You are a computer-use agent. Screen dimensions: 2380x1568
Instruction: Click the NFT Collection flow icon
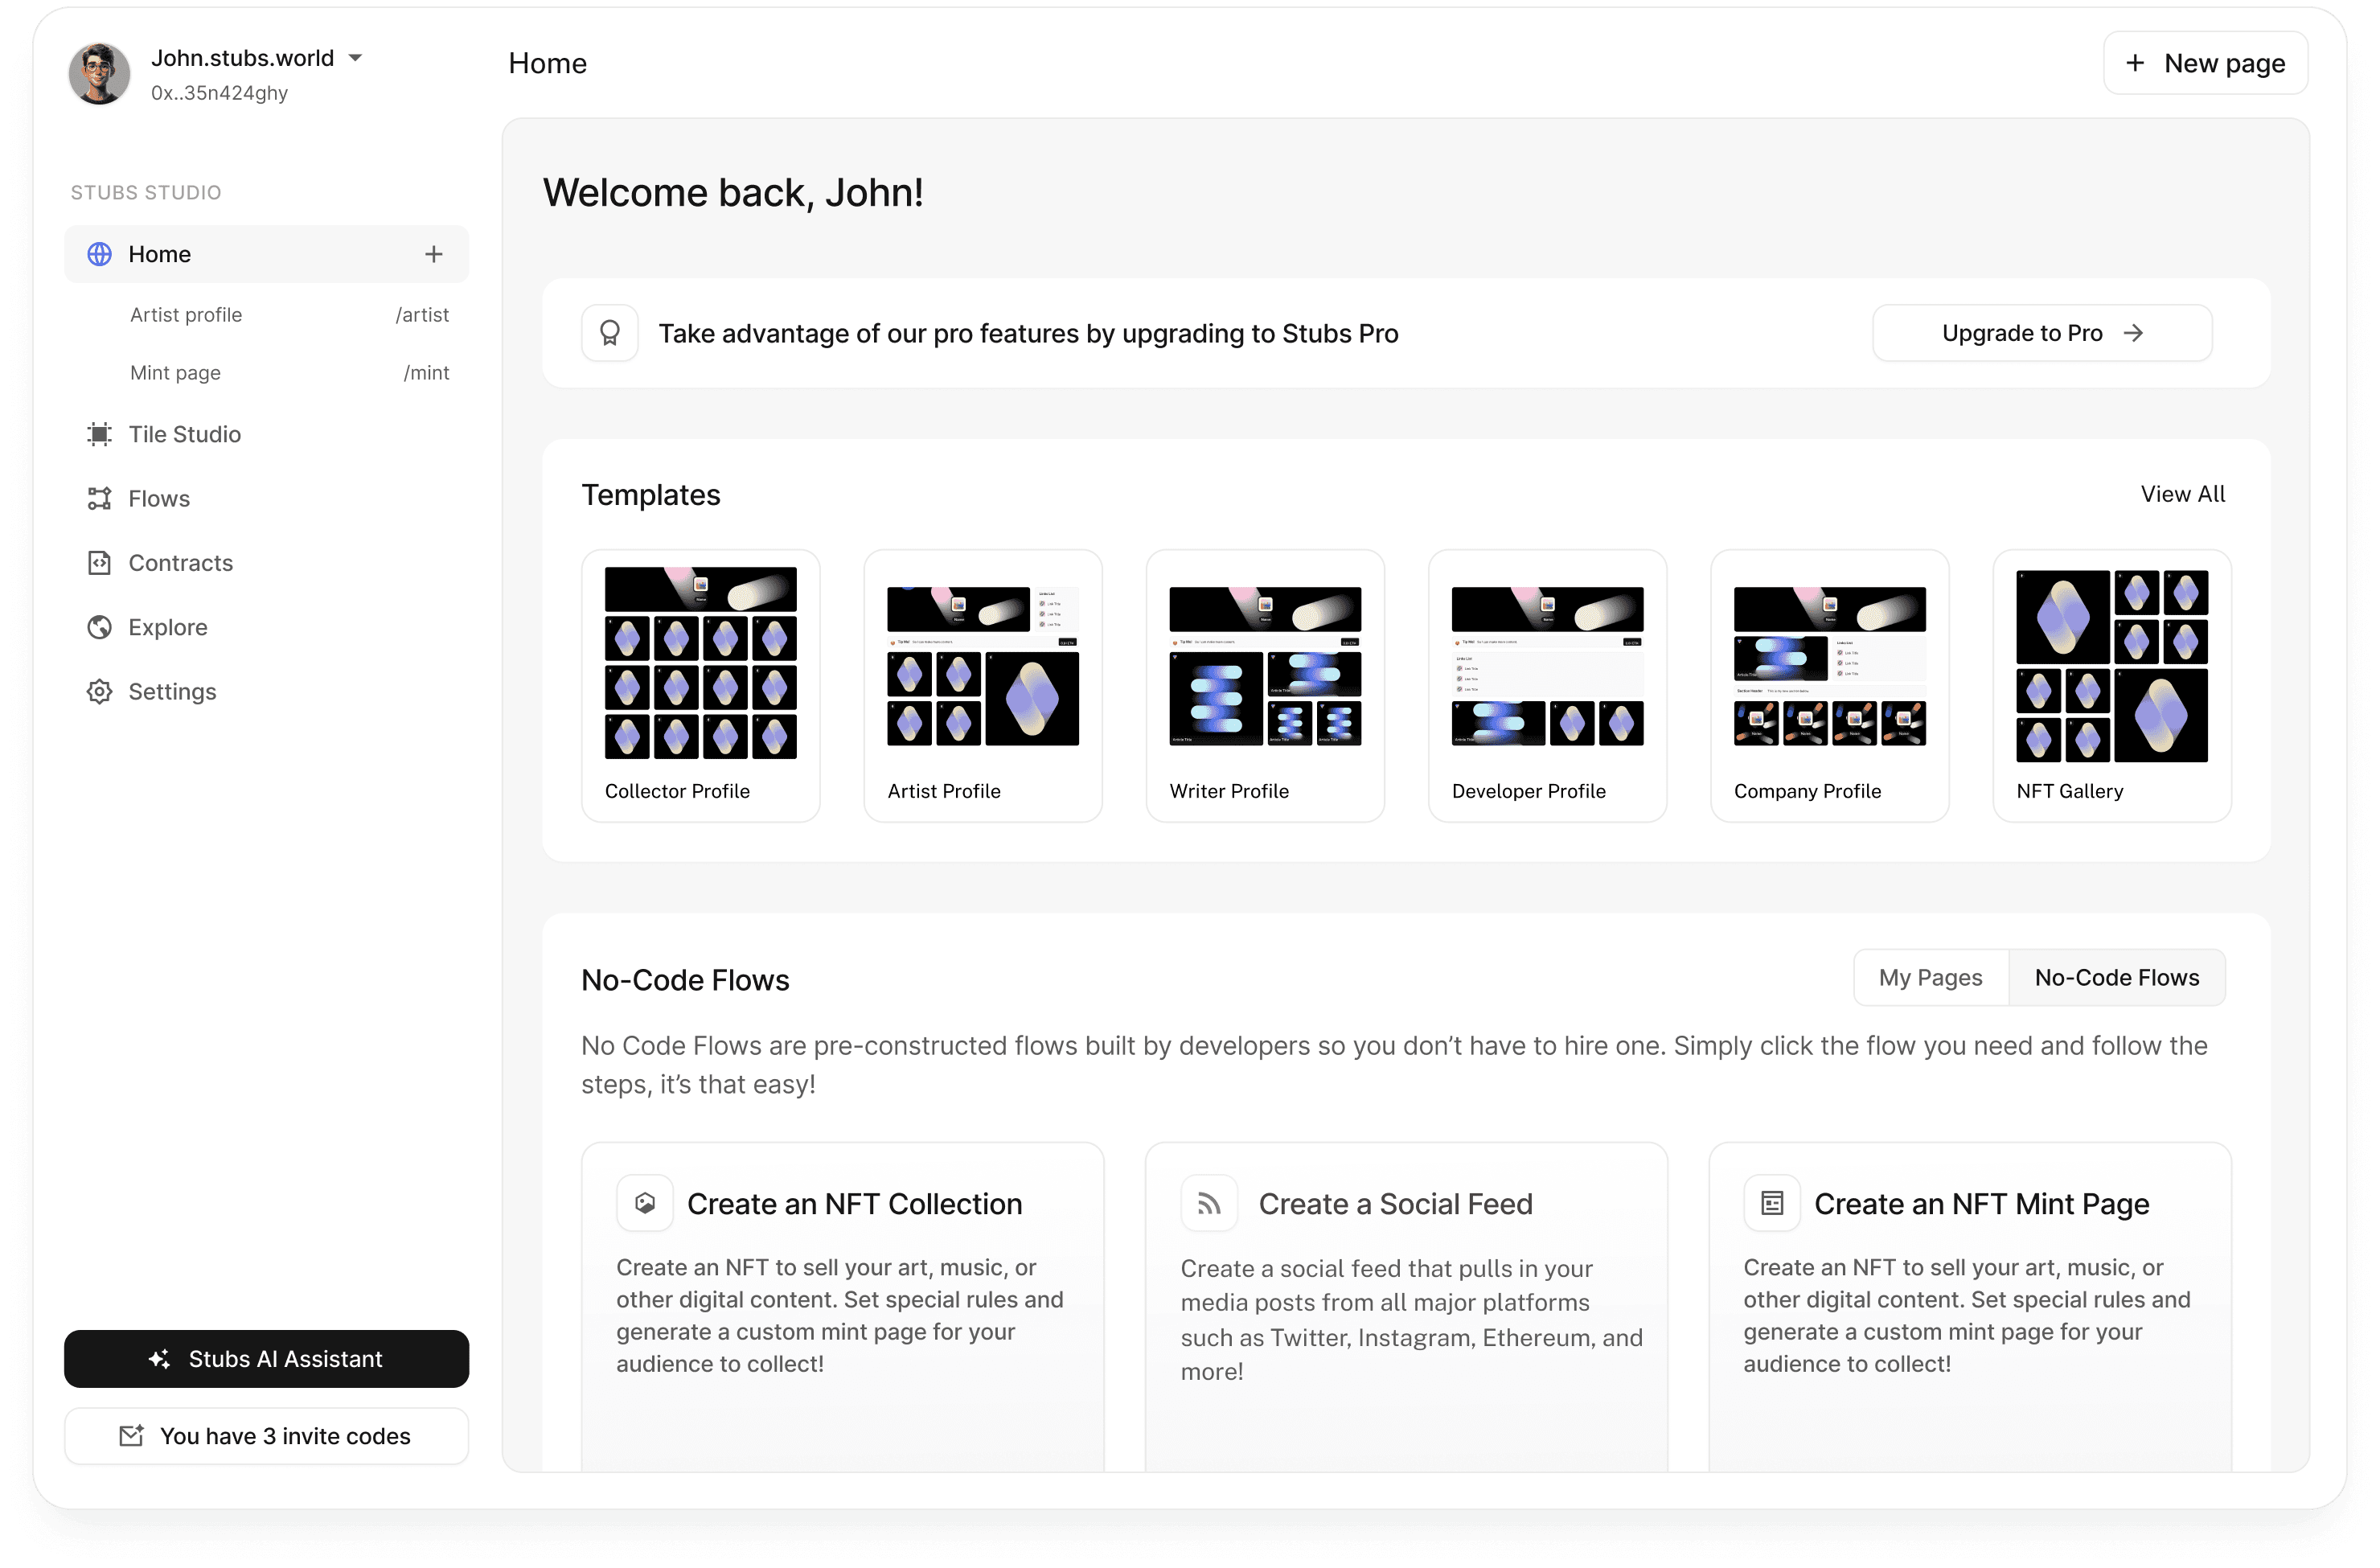(645, 1203)
